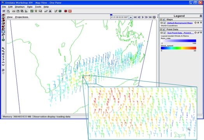Click the animation properties icon after fast-forward
Screen dimensions: 204x140
[x=154, y=17]
